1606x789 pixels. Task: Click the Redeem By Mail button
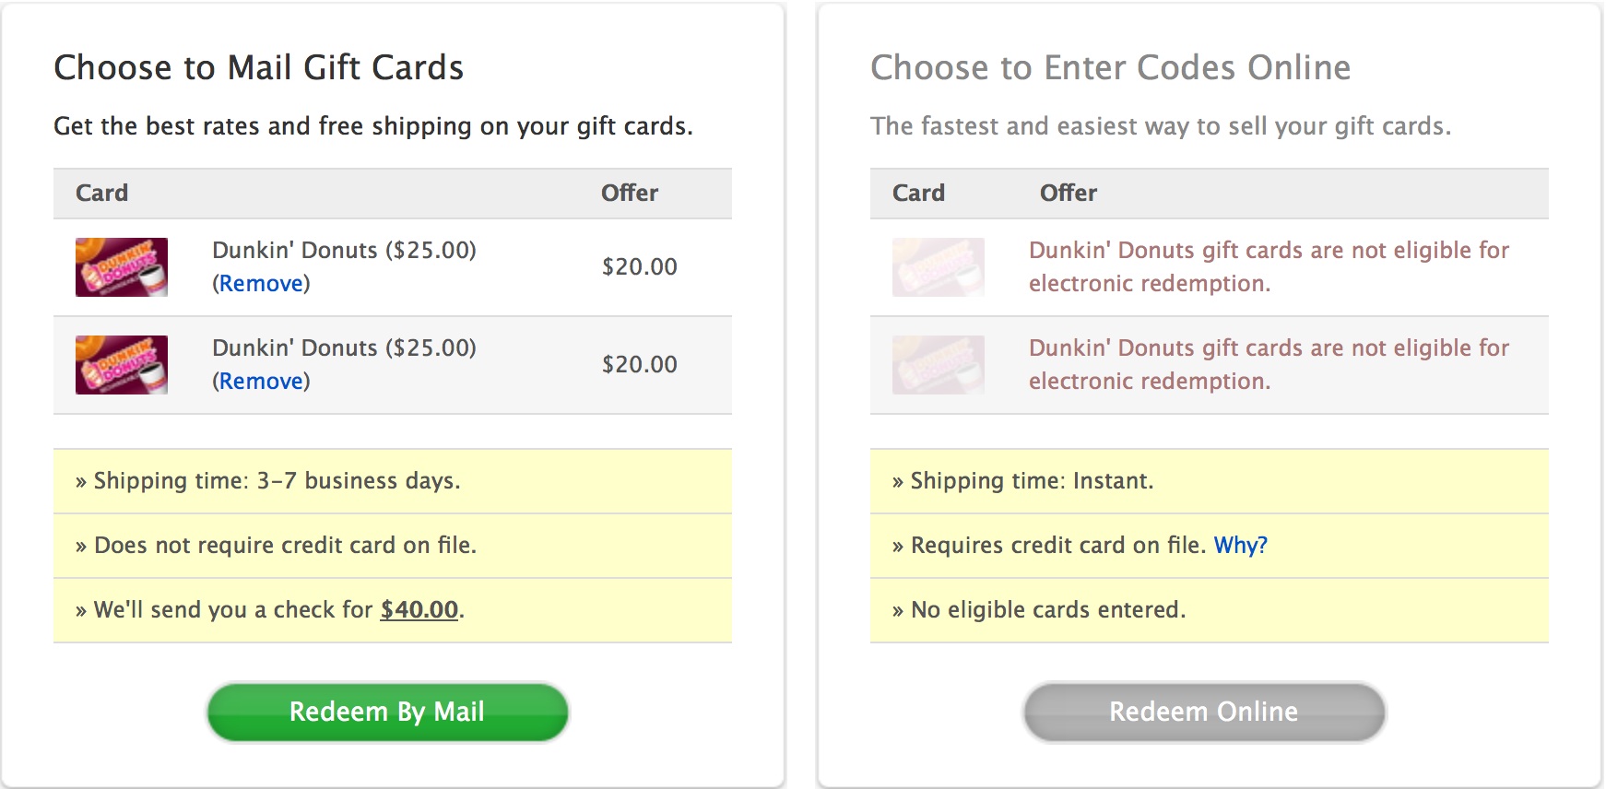pos(387,712)
